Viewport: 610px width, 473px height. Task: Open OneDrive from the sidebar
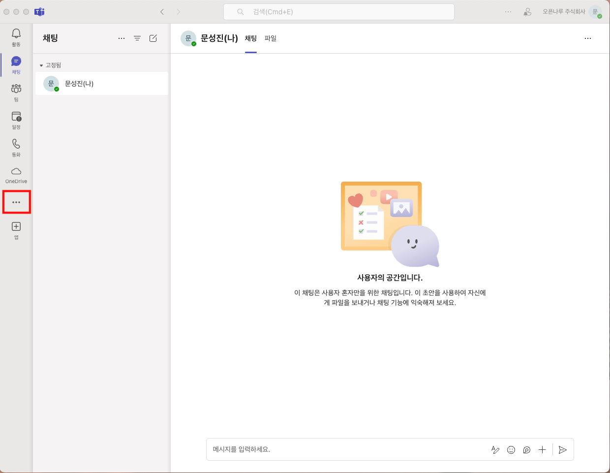point(16,175)
